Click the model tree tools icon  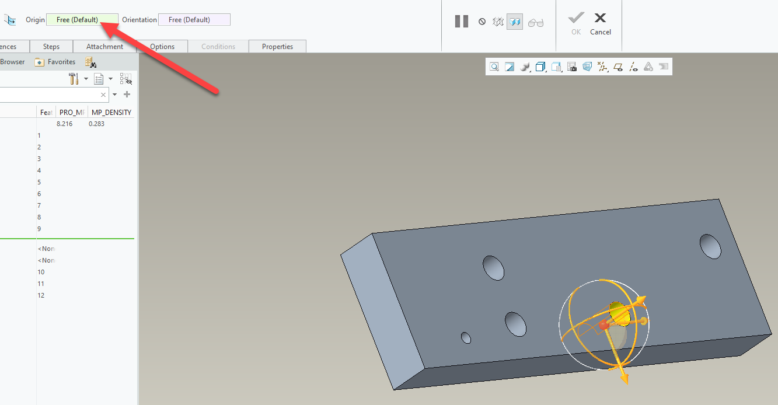point(74,78)
